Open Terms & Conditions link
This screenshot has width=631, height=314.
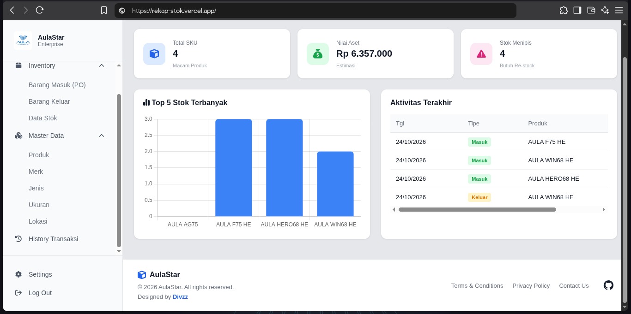(x=477, y=286)
